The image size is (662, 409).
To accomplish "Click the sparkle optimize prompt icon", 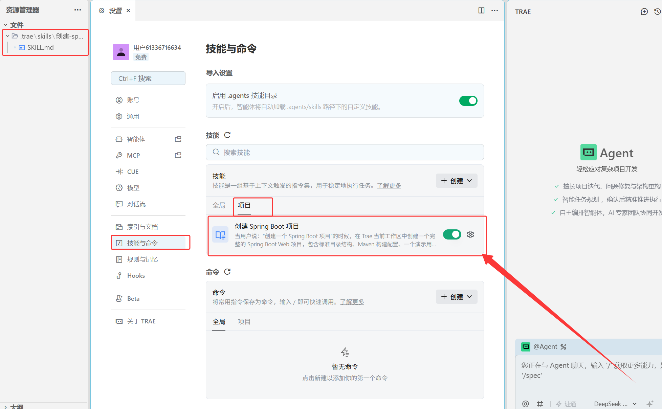I will [649, 404].
